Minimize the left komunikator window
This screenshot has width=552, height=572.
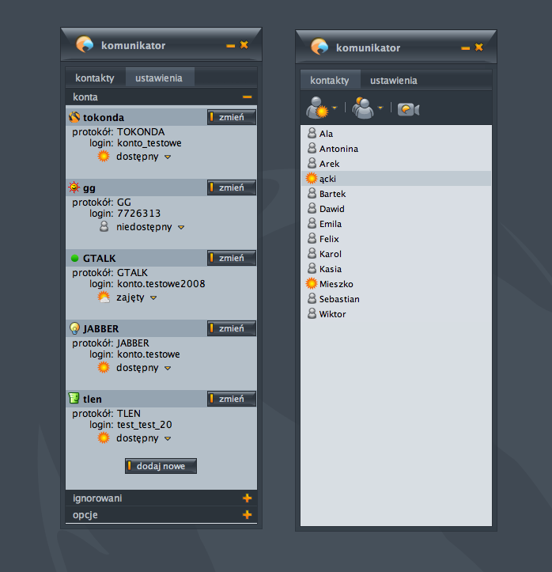pos(230,46)
